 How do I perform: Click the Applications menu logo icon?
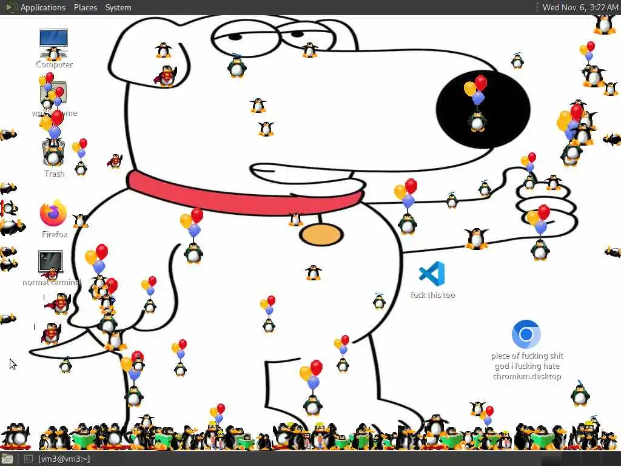[x=11, y=7]
